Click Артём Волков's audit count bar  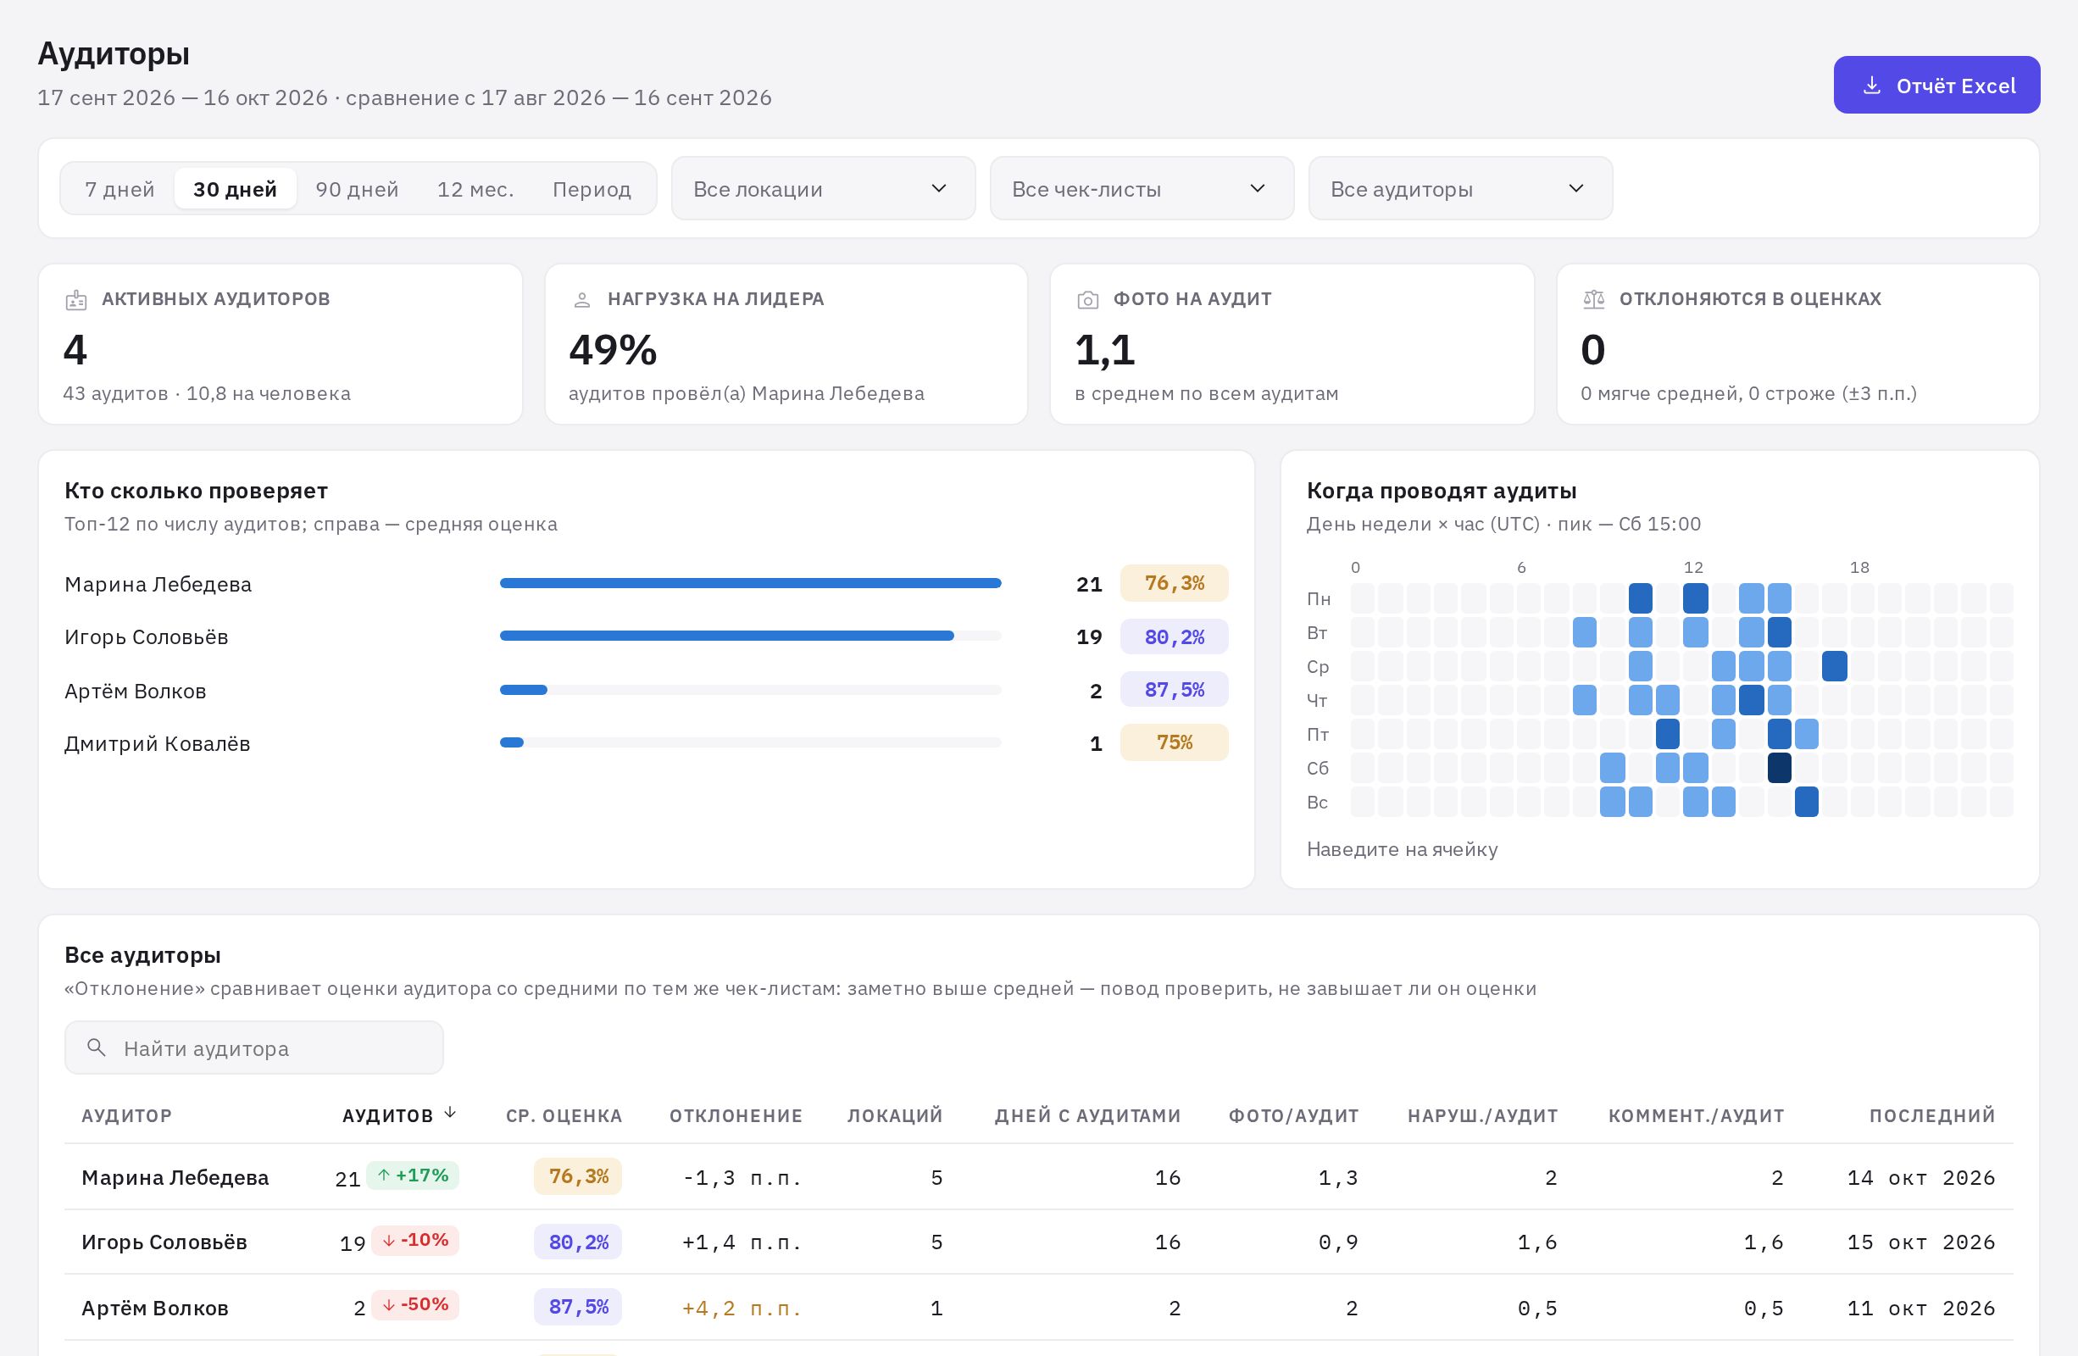tap(523, 690)
